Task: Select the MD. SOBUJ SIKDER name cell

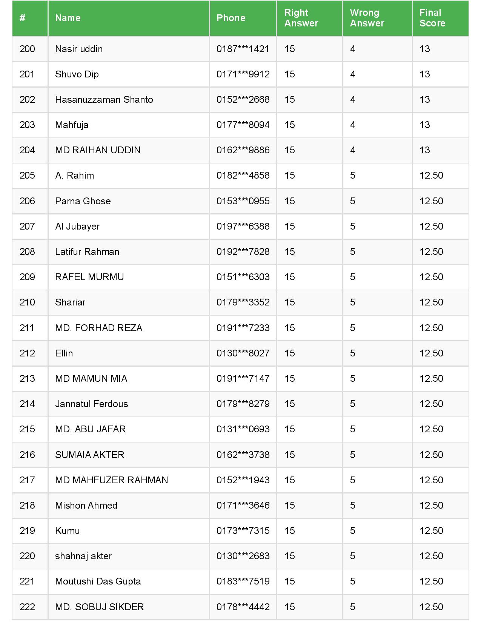Action: pyautogui.click(x=100, y=607)
